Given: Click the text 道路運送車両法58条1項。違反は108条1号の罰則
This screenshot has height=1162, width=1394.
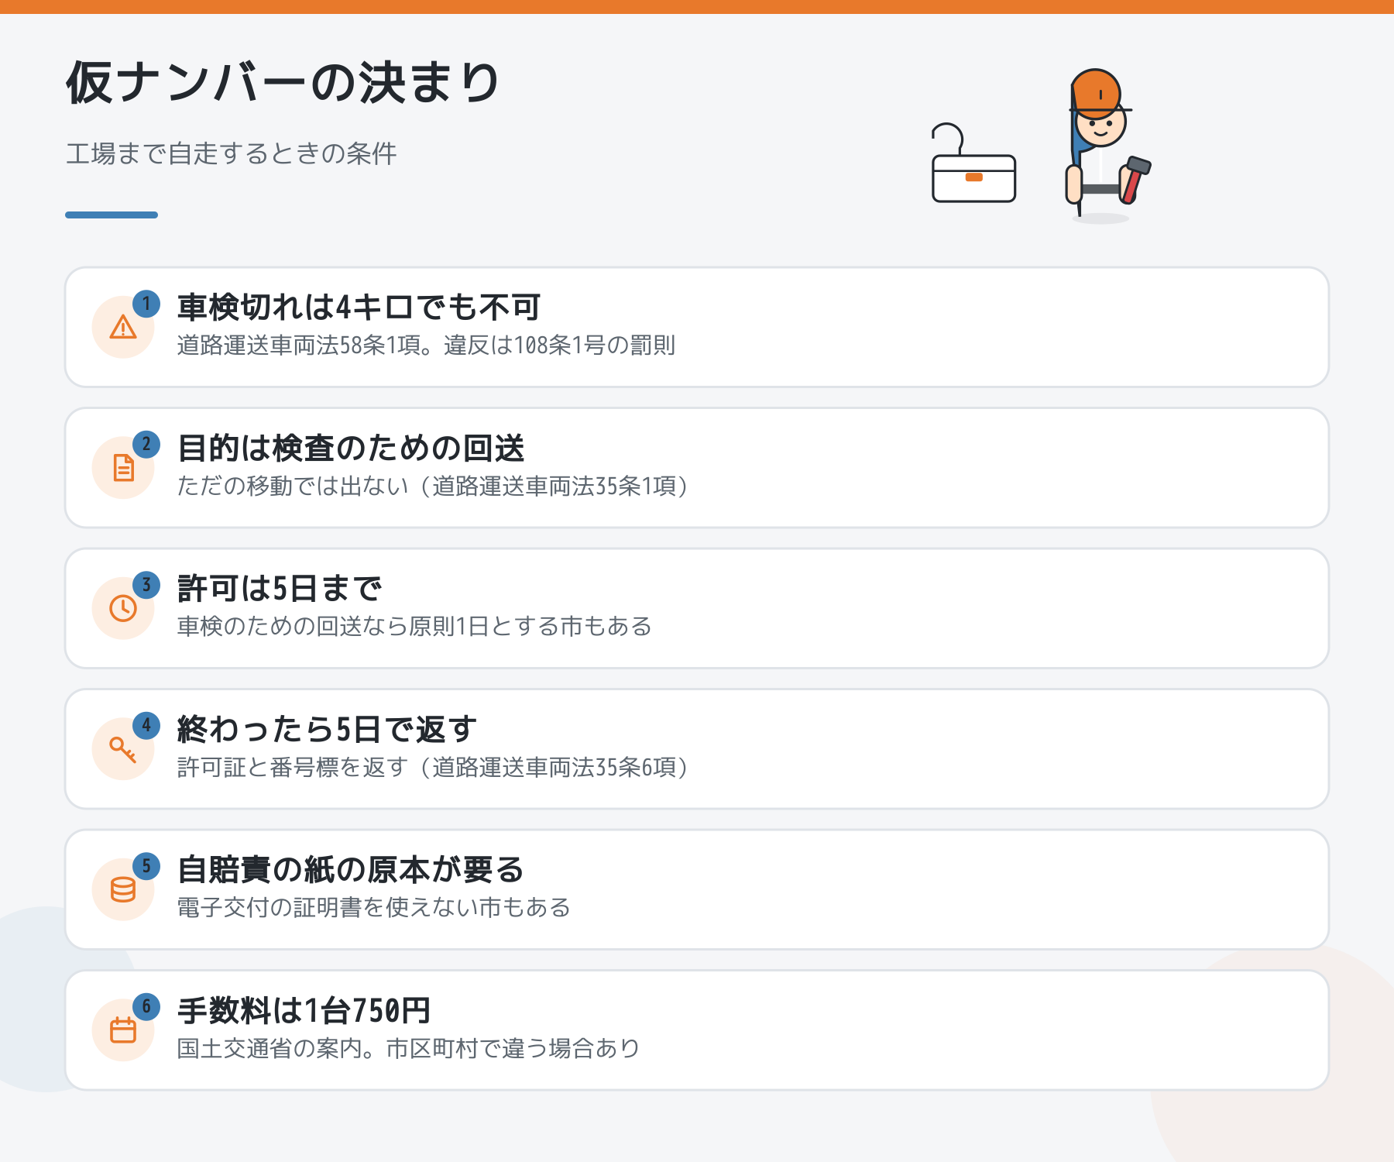Looking at the screenshot, I should coord(426,345).
